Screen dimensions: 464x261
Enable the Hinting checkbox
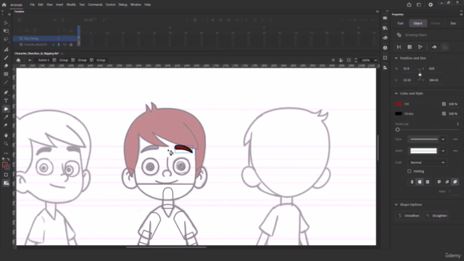[409, 171]
